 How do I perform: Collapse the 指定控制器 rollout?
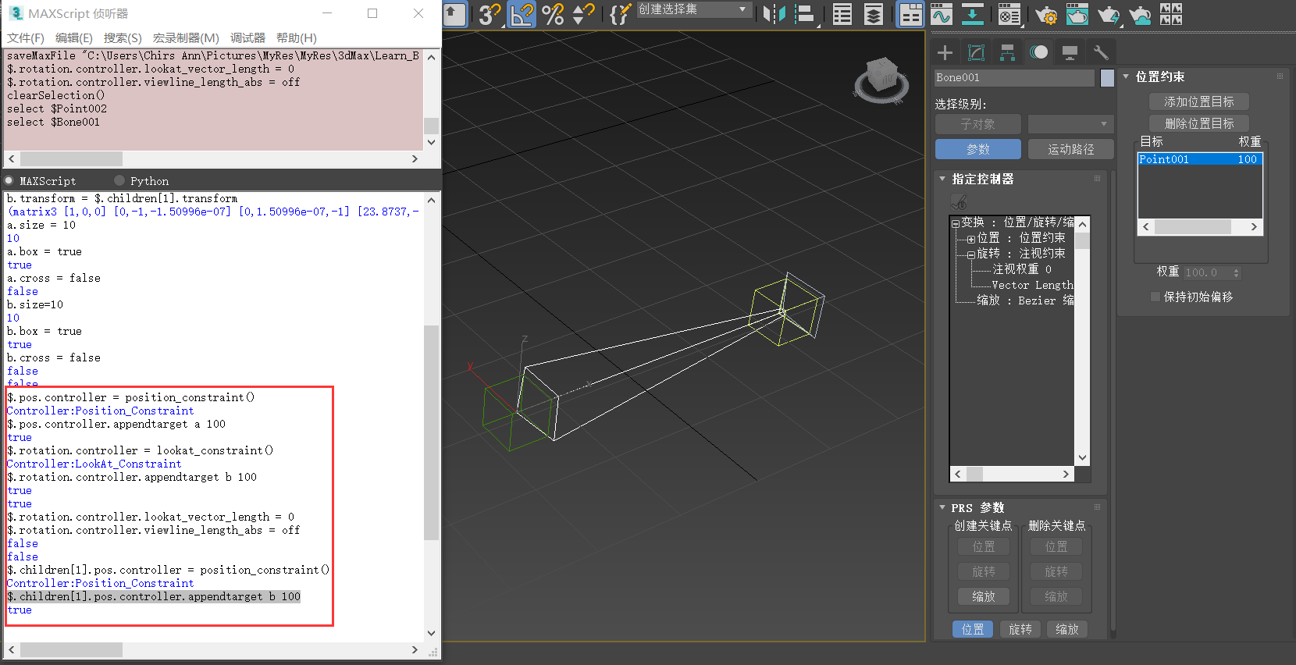(942, 179)
